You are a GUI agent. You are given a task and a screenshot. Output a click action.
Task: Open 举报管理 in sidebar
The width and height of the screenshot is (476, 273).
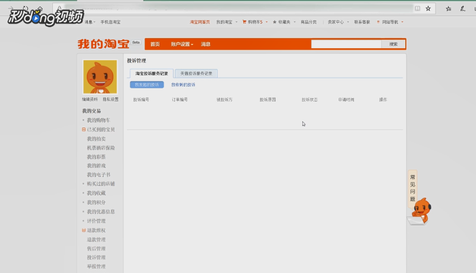tap(96, 266)
